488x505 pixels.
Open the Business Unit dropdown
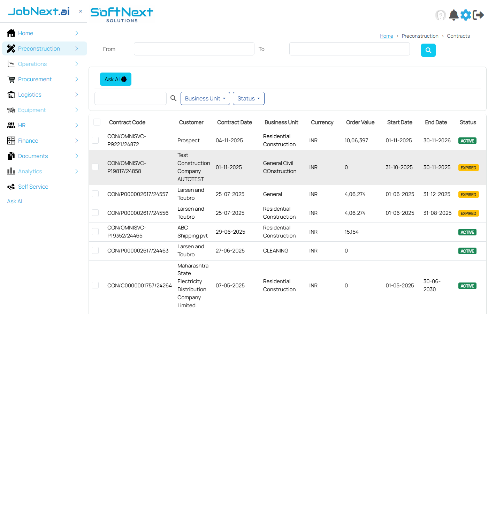click(205, 98)
